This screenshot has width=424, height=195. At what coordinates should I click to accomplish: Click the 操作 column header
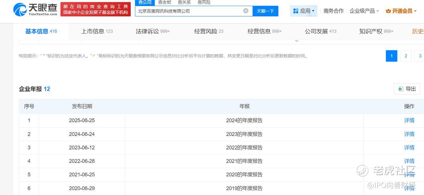coord(409,106)
